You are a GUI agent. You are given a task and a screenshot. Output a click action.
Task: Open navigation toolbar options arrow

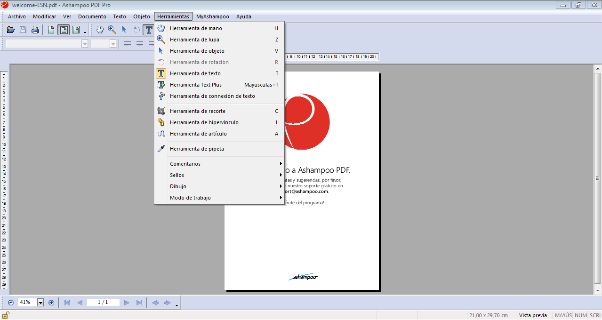coord(177,306)
